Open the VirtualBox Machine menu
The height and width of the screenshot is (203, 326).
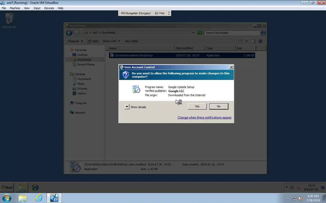(x=15, y=8)
